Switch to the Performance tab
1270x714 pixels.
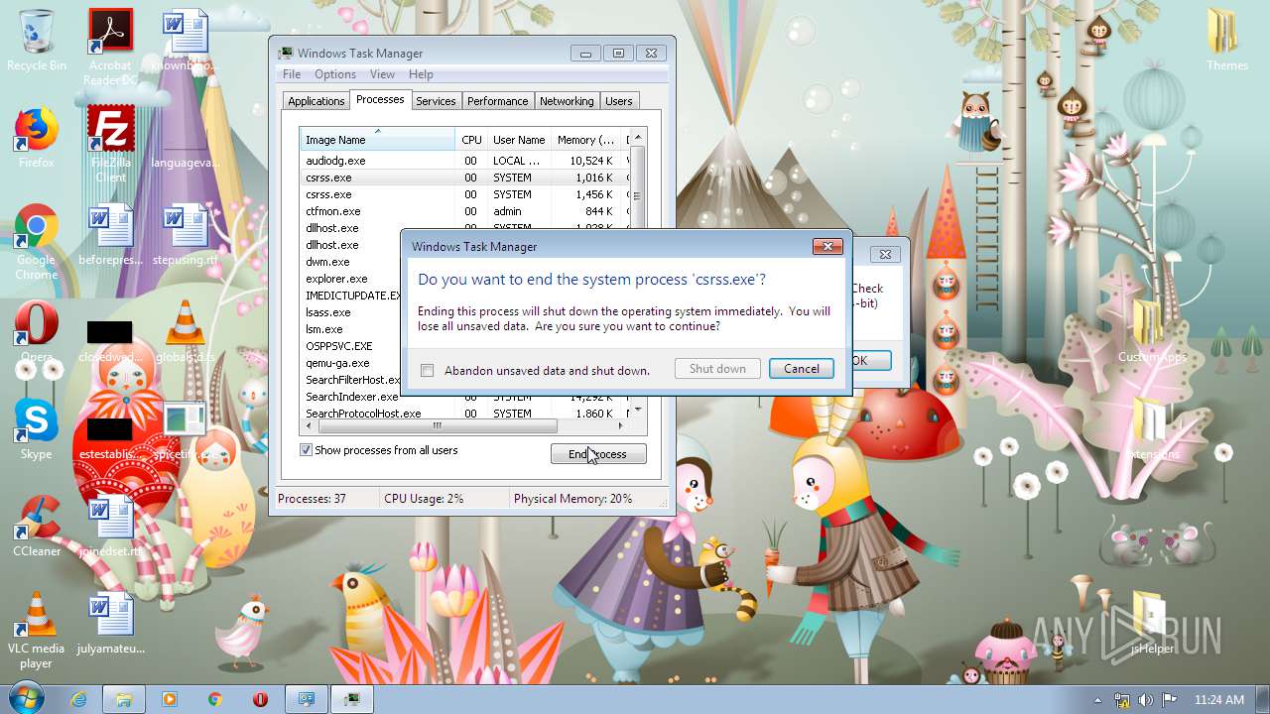[497, 101]
